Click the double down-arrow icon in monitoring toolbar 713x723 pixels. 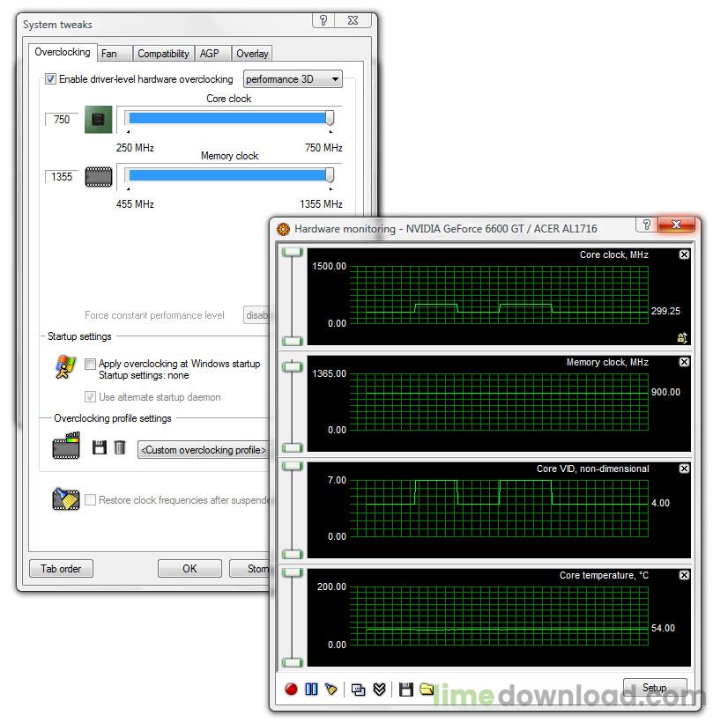[x=379, y=690]
